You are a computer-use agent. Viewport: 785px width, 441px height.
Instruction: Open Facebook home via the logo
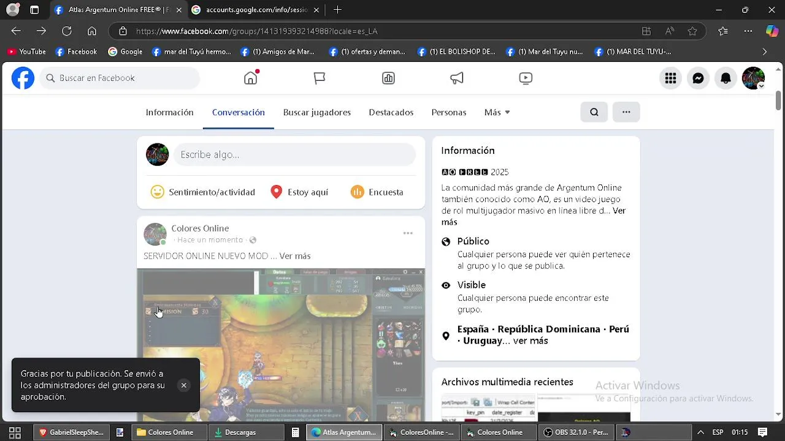click(23, 78)
